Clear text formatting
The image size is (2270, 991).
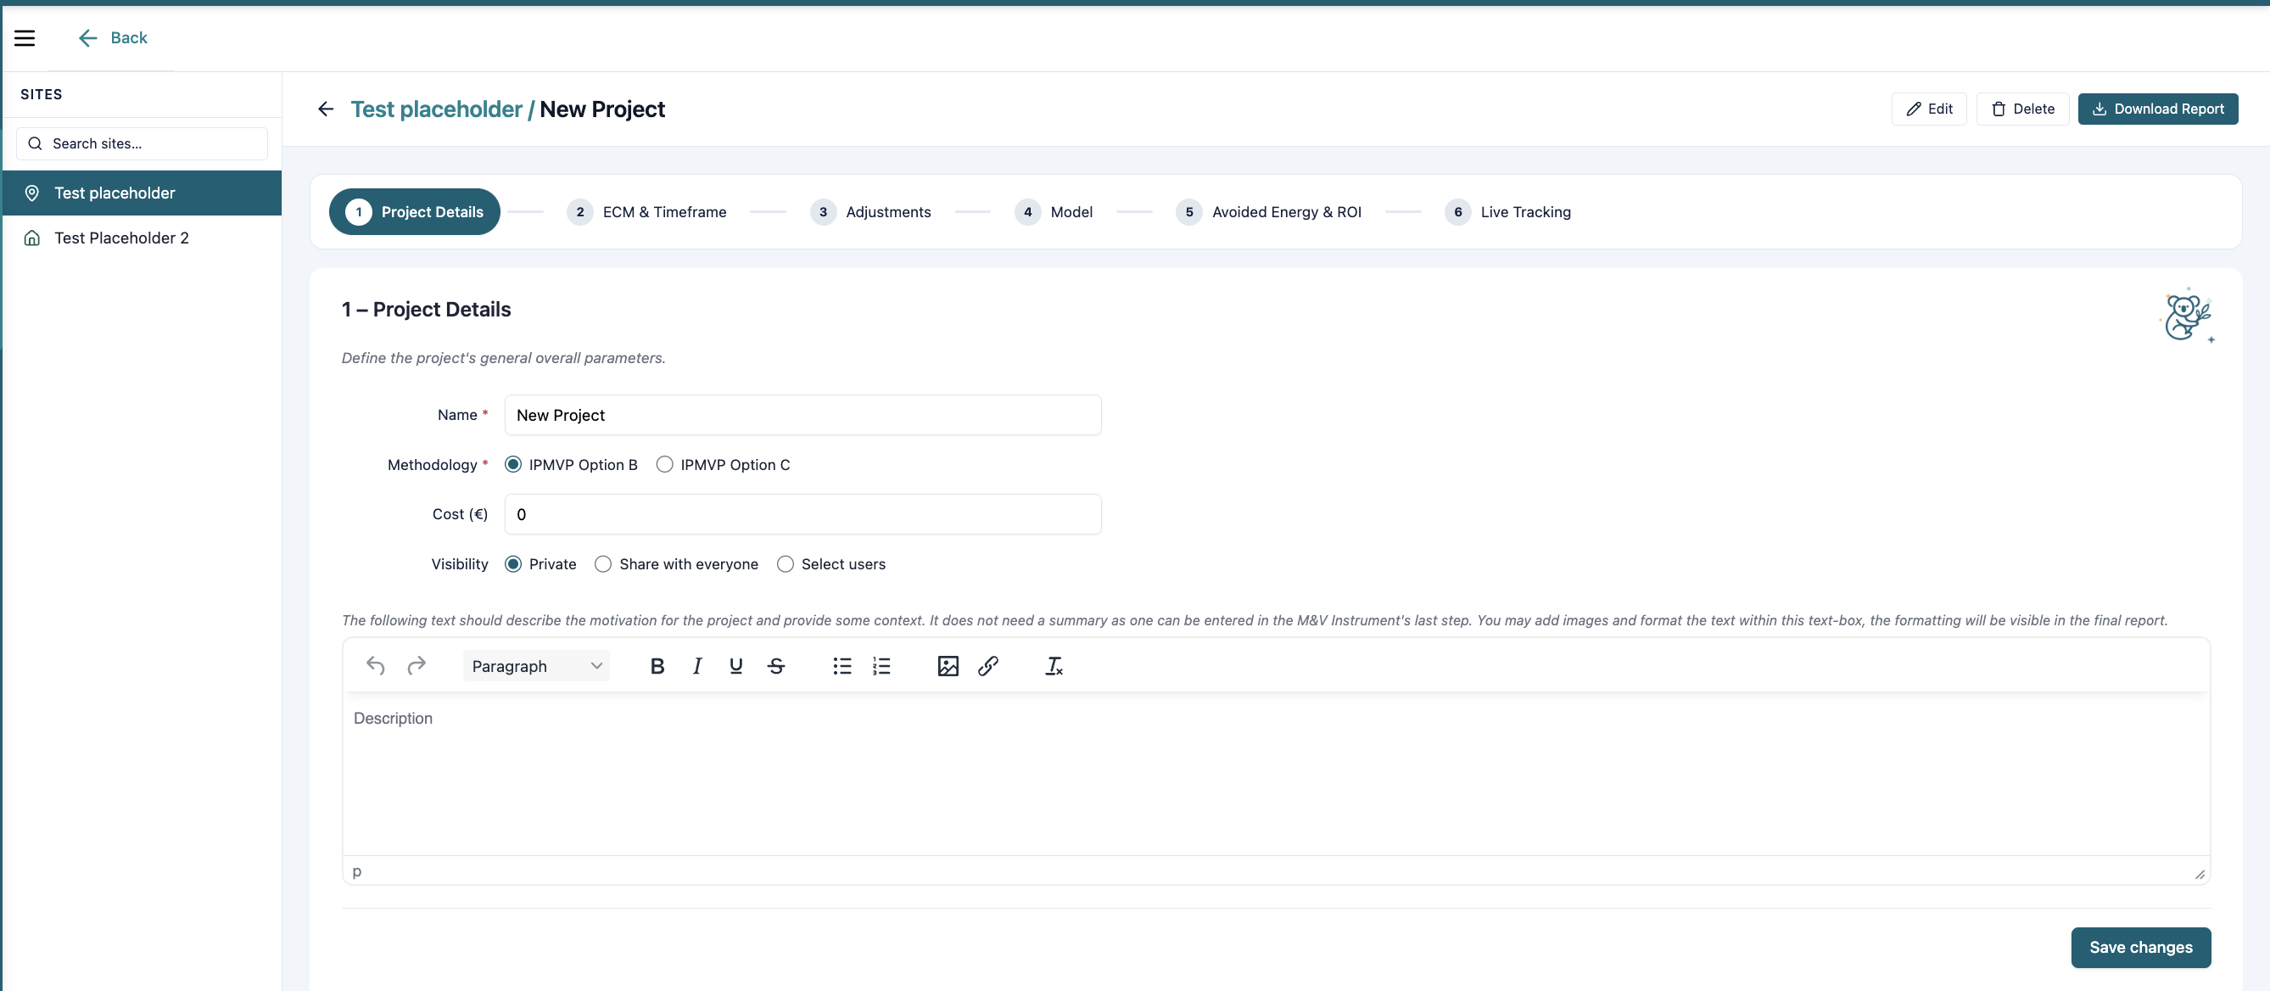[x=1054, y=667]
